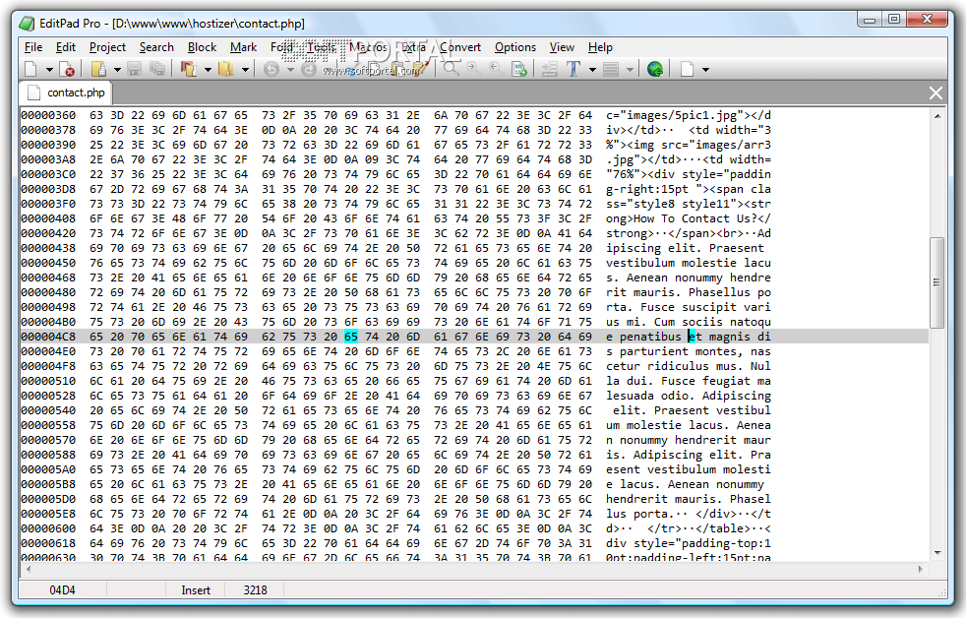Click the text 'cetur ridiculus mus. Nul'
This screenshot has width=966, height=618.
tap(689, 366)
